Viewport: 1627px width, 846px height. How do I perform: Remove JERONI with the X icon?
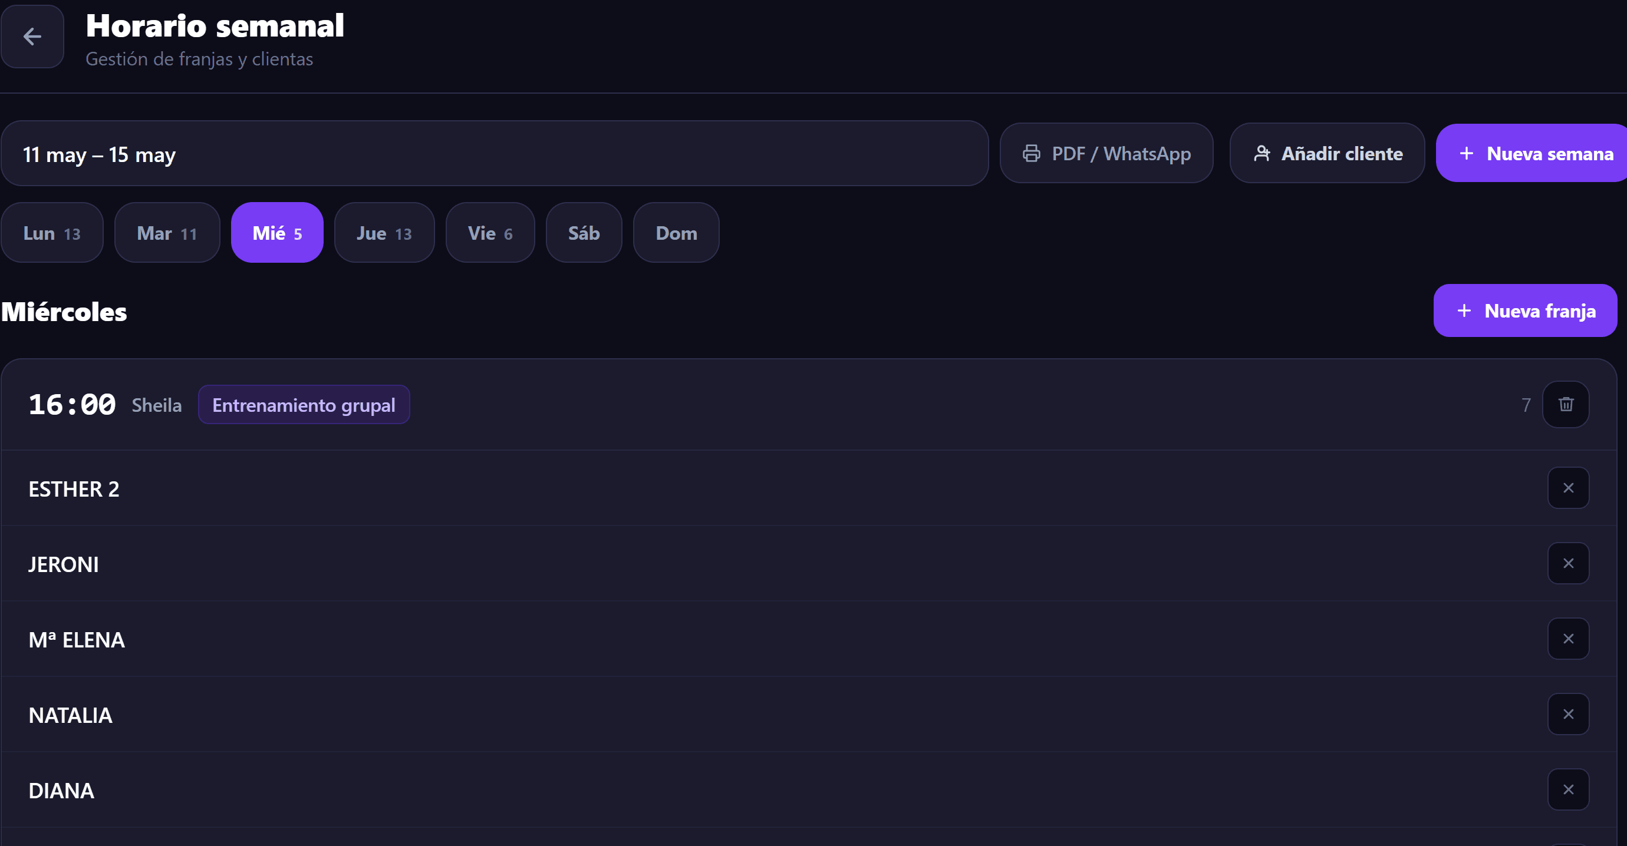tap(1568, 563)
